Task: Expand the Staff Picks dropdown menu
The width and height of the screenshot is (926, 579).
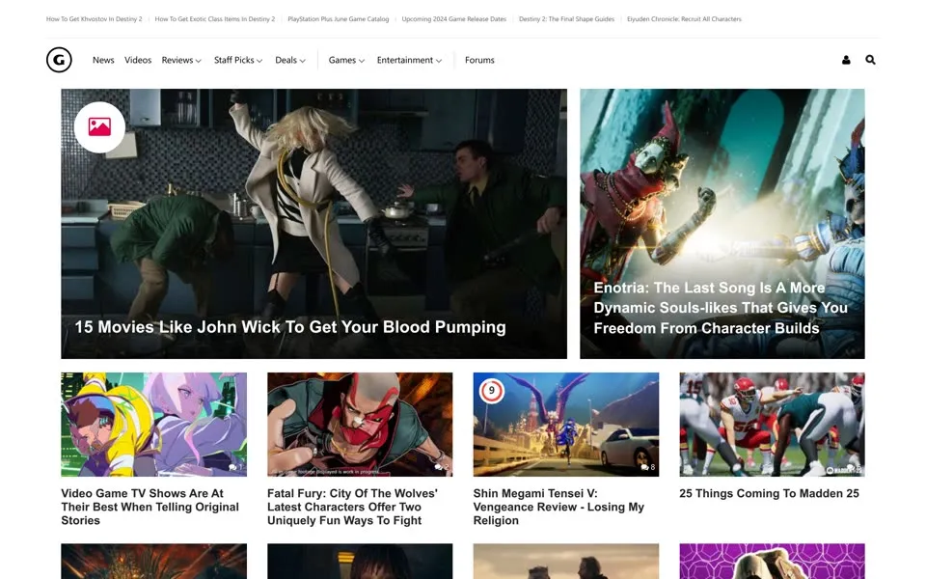Action: coord(238,60)
